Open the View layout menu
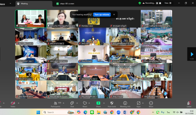196x115 pixels. click(x=168, y=3)
